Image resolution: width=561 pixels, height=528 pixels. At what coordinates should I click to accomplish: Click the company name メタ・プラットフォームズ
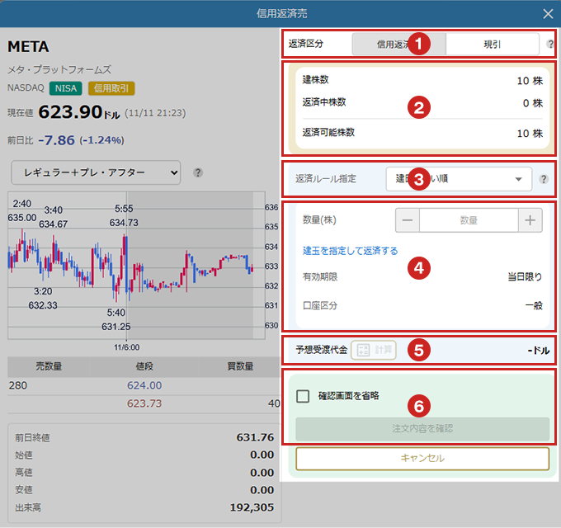click(59, 69)
